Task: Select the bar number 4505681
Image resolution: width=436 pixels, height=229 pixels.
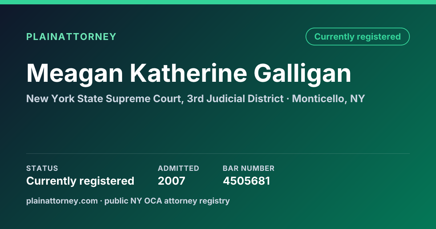Action: [246, 181]
